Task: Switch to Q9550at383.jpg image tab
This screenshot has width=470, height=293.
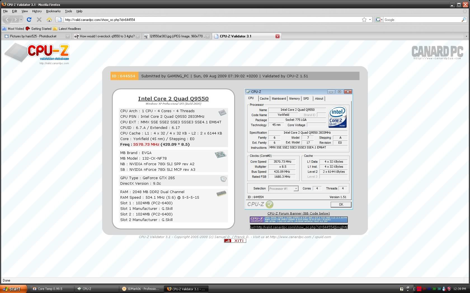Action: click(176, 36)
